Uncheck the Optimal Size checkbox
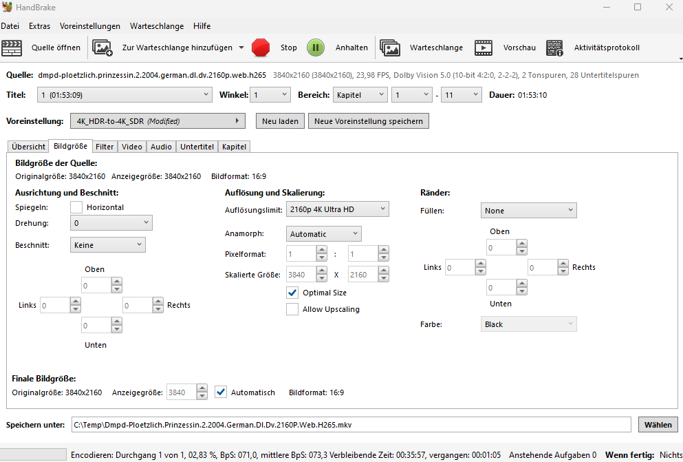The height and width of the screenshot is (462, 683). pos(292,293)
